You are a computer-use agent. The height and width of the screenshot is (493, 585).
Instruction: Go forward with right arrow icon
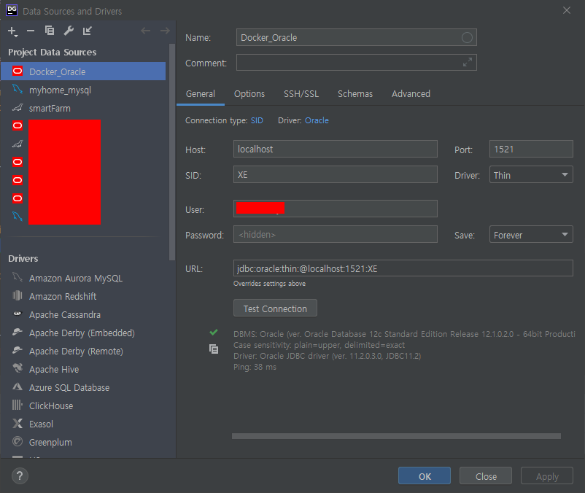pyautogui.click(x=165, y=31)
